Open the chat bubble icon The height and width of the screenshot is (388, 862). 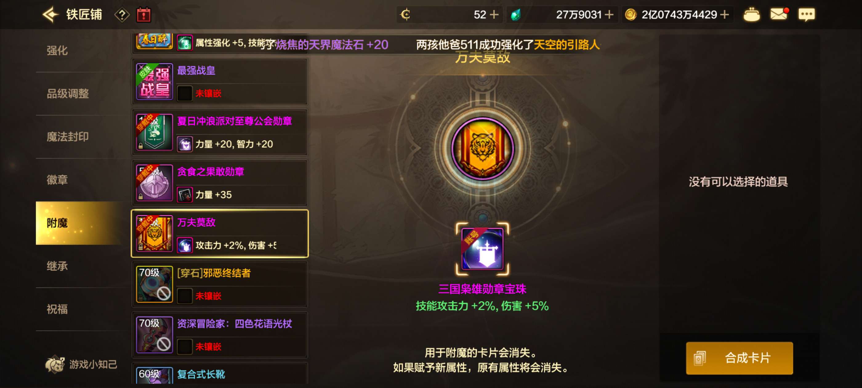(x=807, y=14)
